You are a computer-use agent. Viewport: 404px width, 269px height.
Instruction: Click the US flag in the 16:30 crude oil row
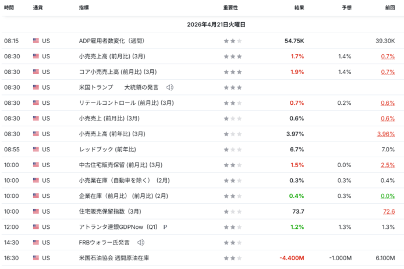click(36, 257)
